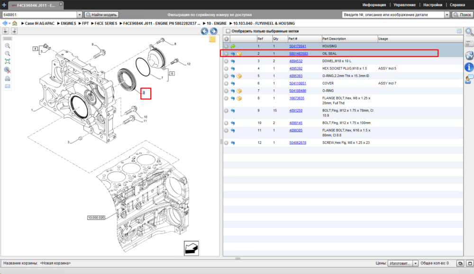474x274 pixels.
Task: Open breadcrumb ENGINES
Action: [x=68, y=23]
